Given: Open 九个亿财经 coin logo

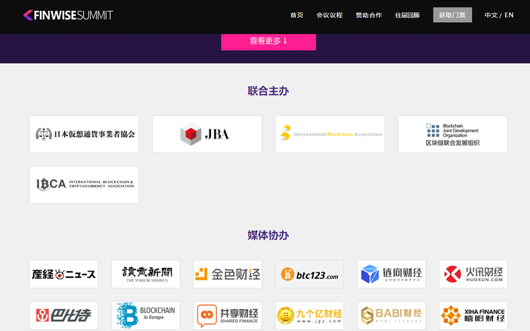Looking at the screenshot, I should pos(309,315).
